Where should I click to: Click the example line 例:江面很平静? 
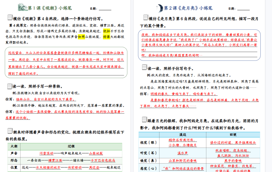coord(69,106)
